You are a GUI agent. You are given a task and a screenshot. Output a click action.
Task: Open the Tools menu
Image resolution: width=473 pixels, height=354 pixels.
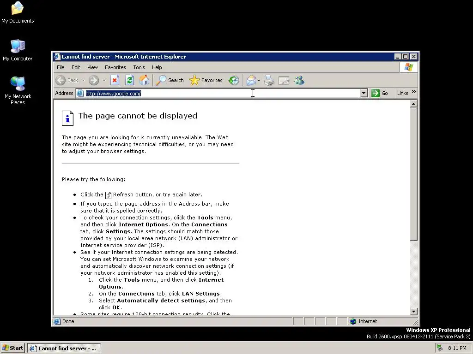[x=139, y=67]
